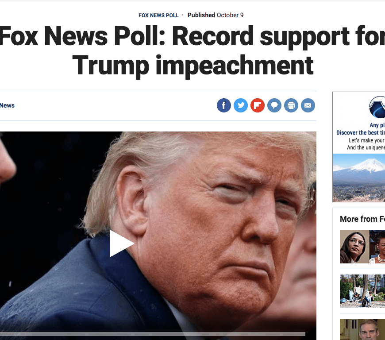The height and width of the screenshot is (340, 385).
Task: Share article on Facebook
Action: pos(223,105)
